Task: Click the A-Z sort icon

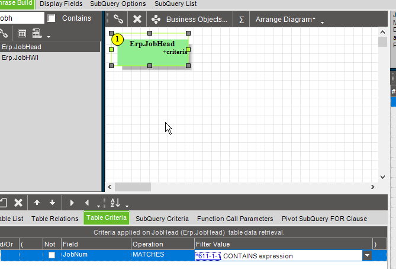Action: (115, 203)
